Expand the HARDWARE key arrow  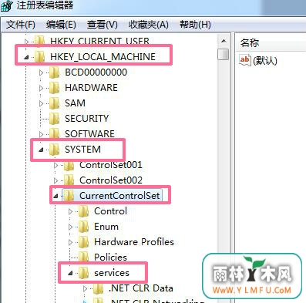click(41, 88)
